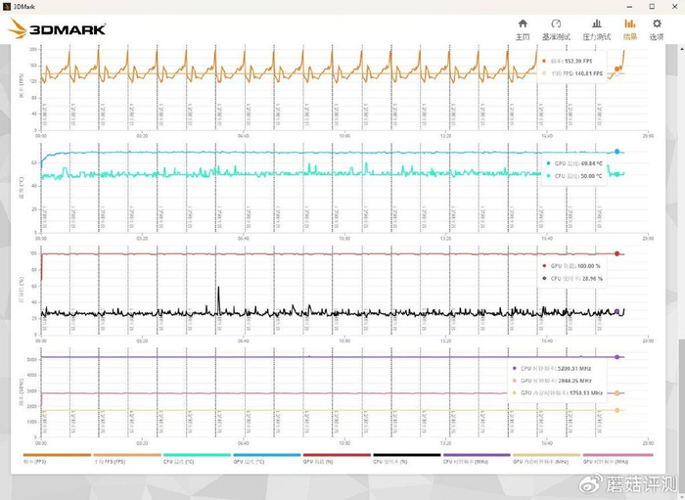685x500 pixels.
Task: Click the orange frame rate data point marker
Action: coord(616,68)
